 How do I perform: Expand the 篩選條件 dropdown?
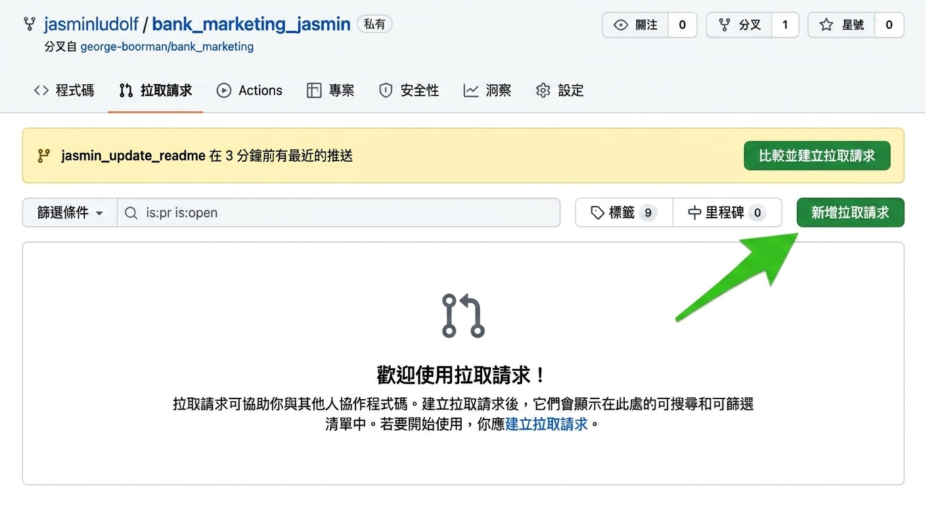[70, 212]
